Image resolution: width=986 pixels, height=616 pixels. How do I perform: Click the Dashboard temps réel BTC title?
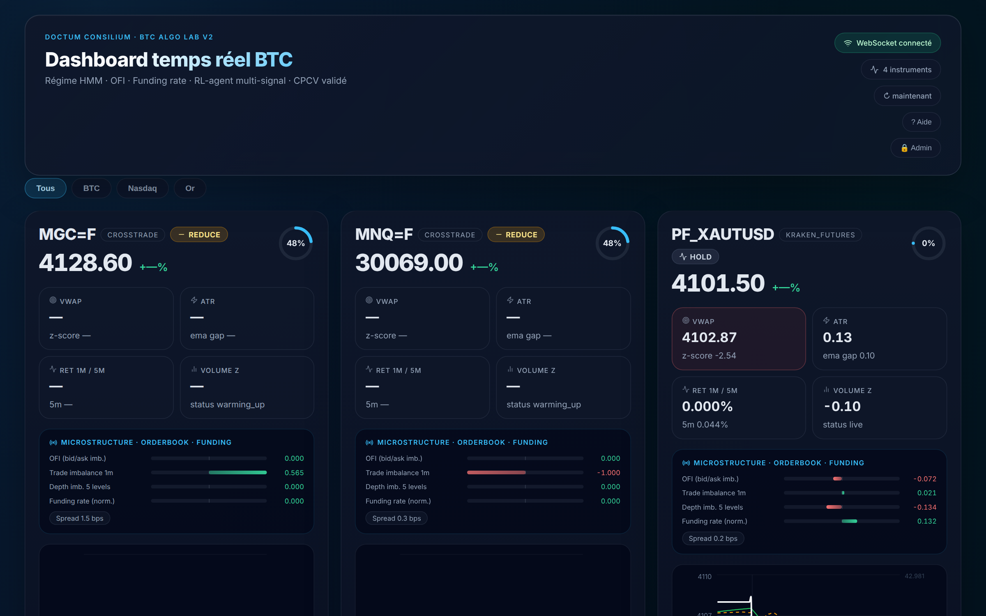coord(169,60)
